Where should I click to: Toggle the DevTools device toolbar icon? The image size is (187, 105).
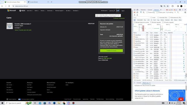[137, 10]
